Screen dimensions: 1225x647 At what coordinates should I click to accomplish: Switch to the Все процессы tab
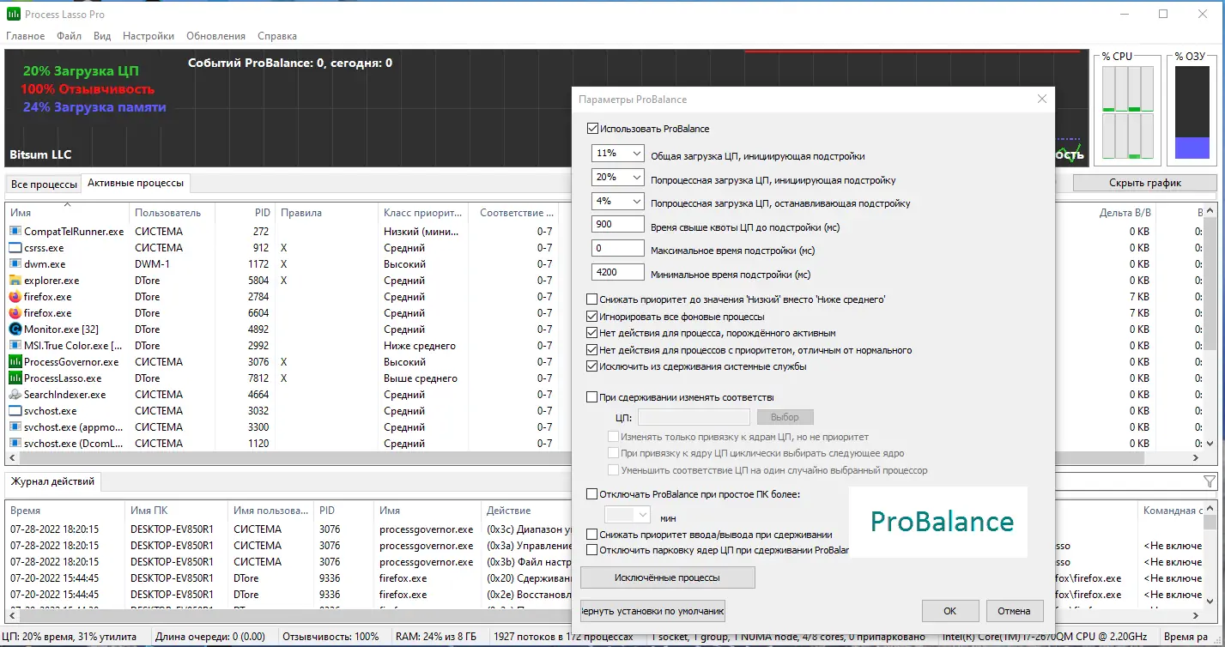point(44,184)
